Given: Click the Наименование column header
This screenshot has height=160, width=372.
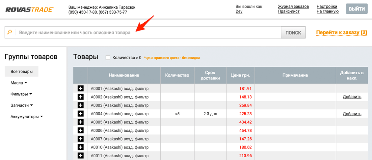Looking at the screenshot, I should click(124, 75).
